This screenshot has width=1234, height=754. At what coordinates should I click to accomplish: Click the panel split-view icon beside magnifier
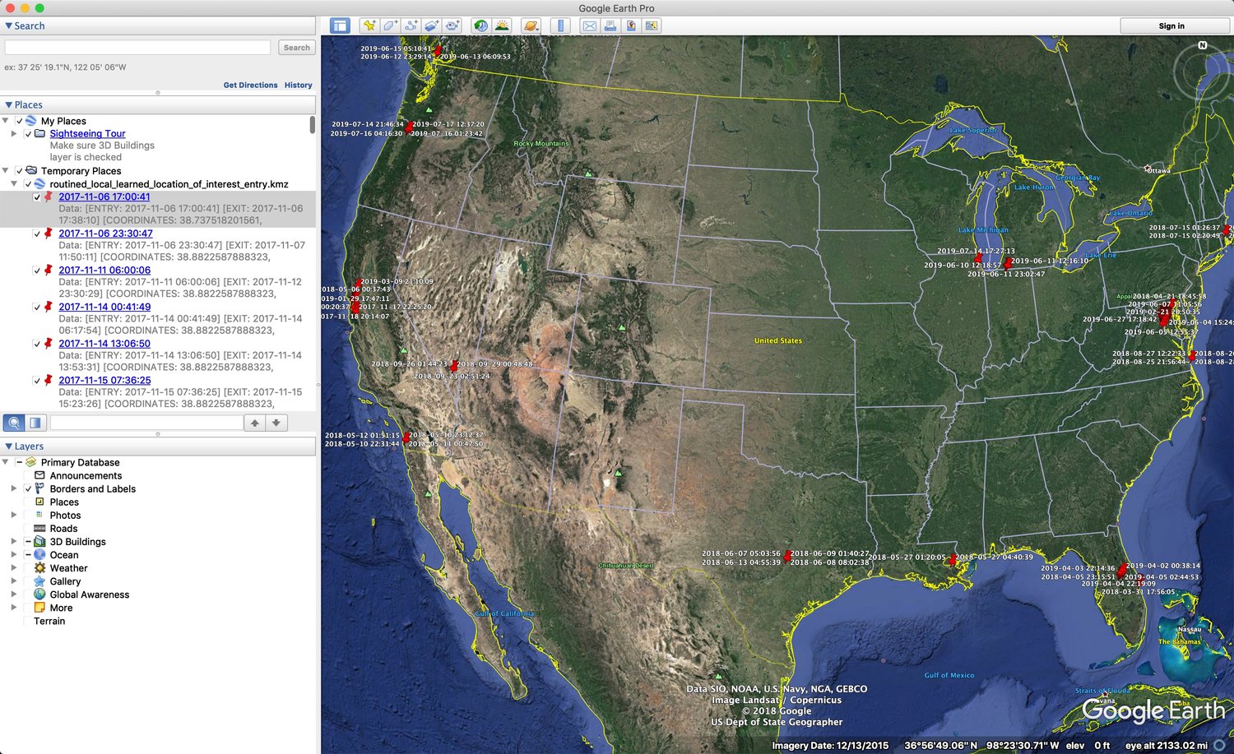point(35,423)
